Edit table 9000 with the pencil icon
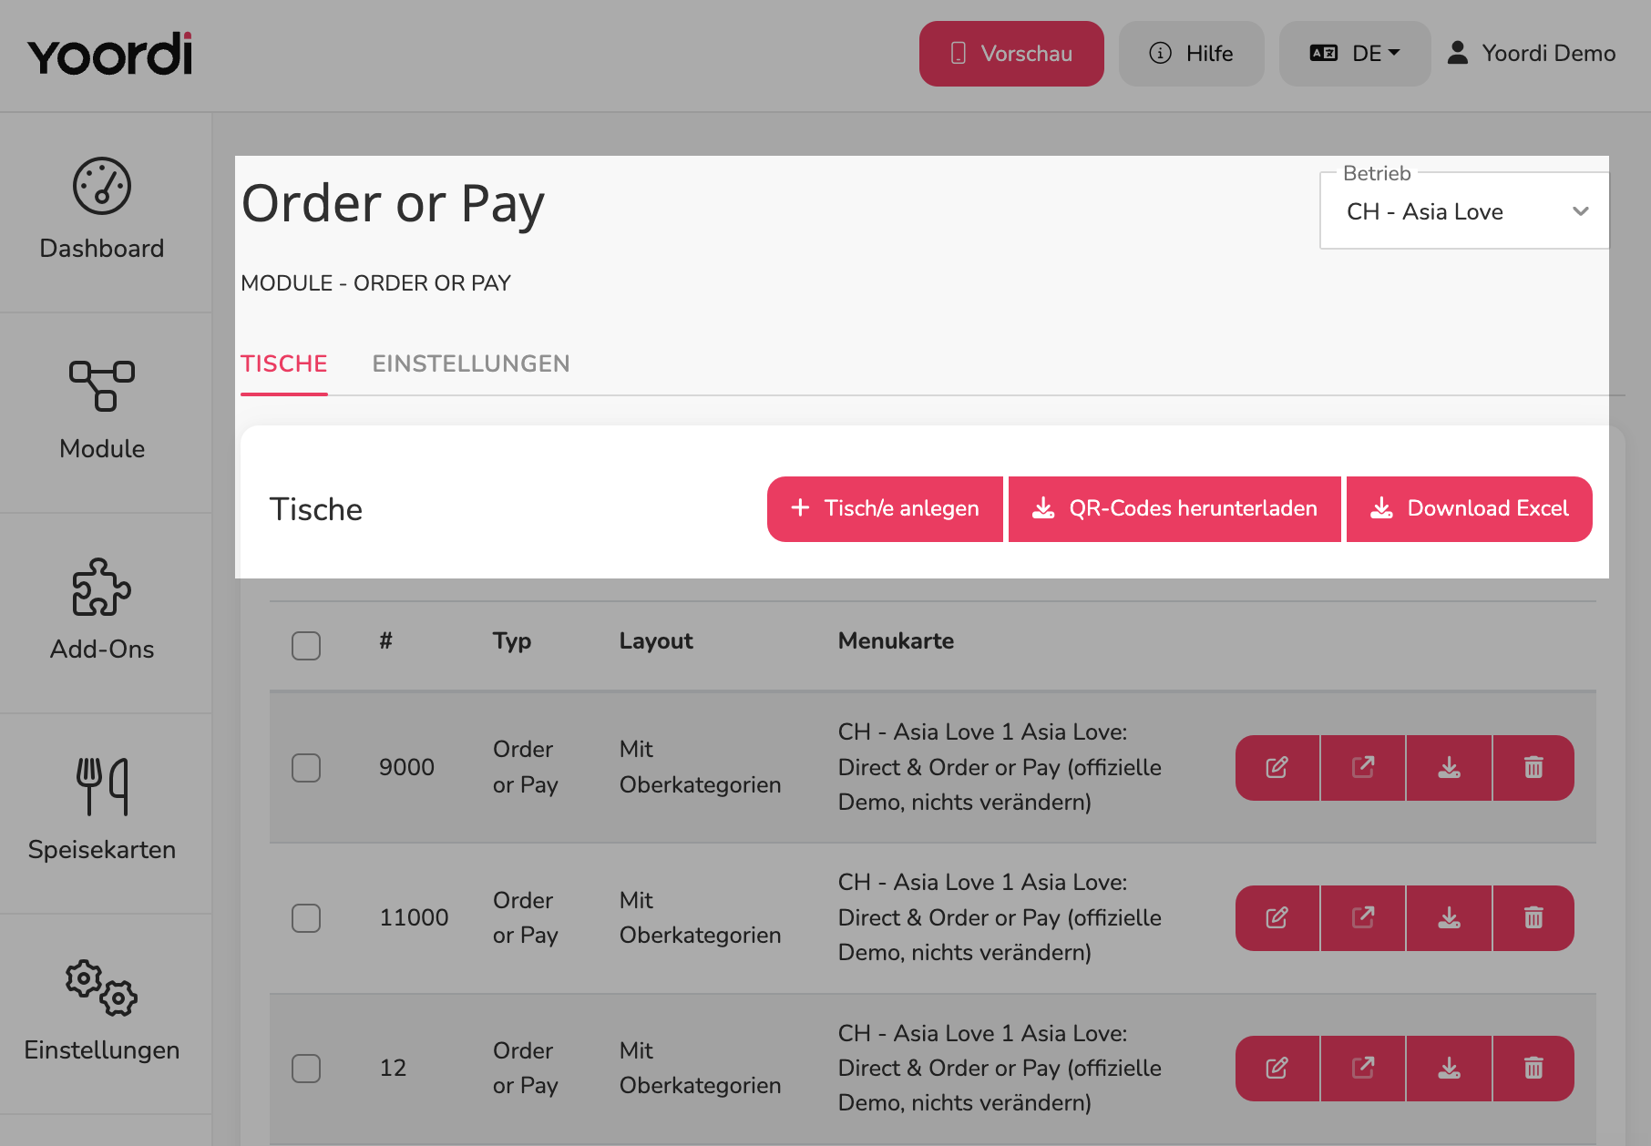Viewport: 1651px width, 1146px height. point(1277,768)
